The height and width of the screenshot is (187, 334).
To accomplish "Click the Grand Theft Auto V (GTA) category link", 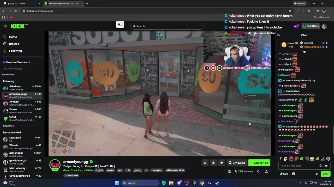I will click(x=78, y=170).
